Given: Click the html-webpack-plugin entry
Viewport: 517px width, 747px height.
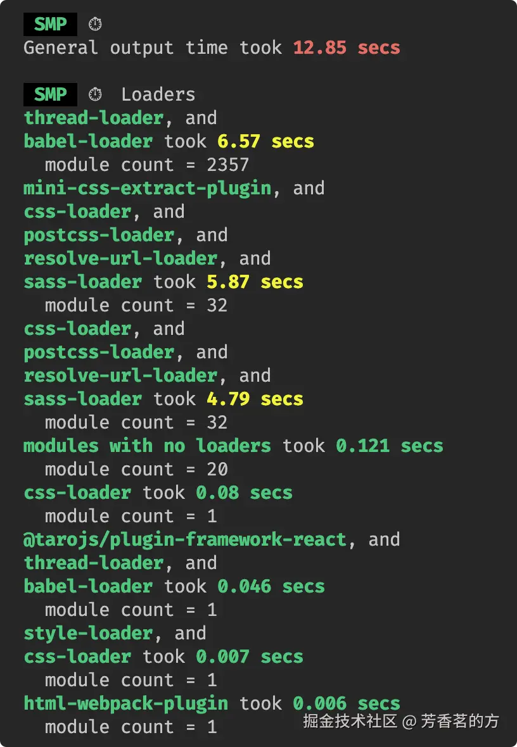Looking at the screenshot, I should point(125,703).
